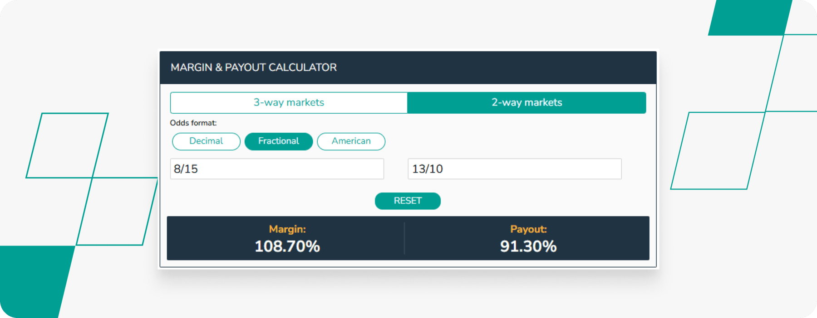
Task: Click the 8/15 odds input field
Action: click(277, 169)
